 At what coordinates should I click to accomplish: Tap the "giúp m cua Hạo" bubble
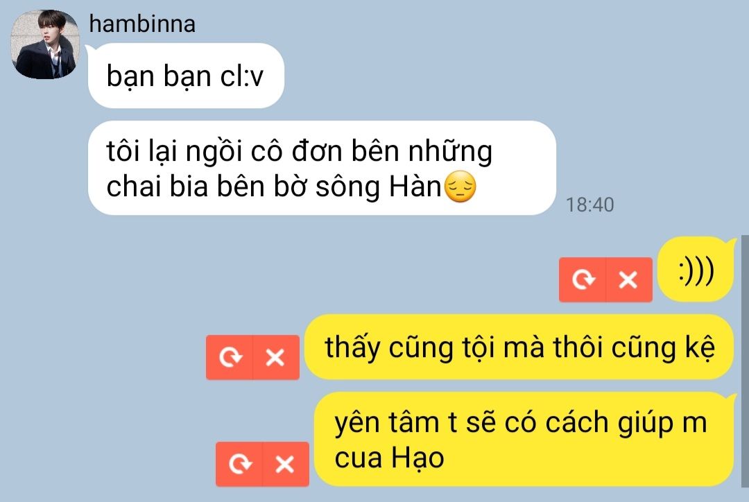point(524,440)
